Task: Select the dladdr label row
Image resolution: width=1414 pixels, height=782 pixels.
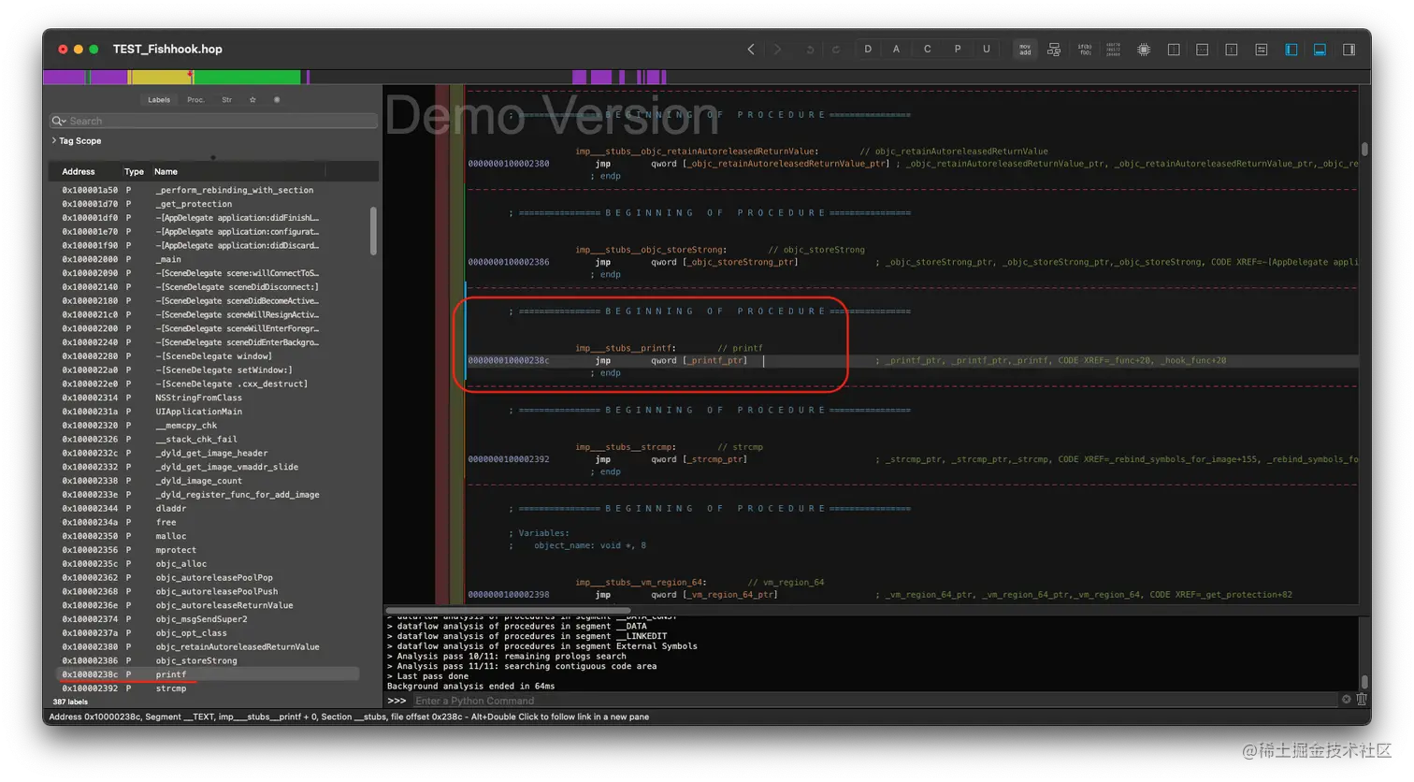Action: click(x=209, y=509)
